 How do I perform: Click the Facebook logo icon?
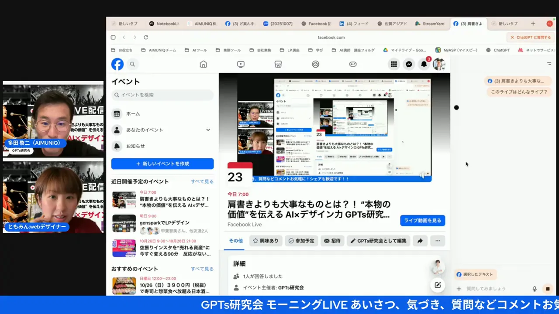(117, 64)
